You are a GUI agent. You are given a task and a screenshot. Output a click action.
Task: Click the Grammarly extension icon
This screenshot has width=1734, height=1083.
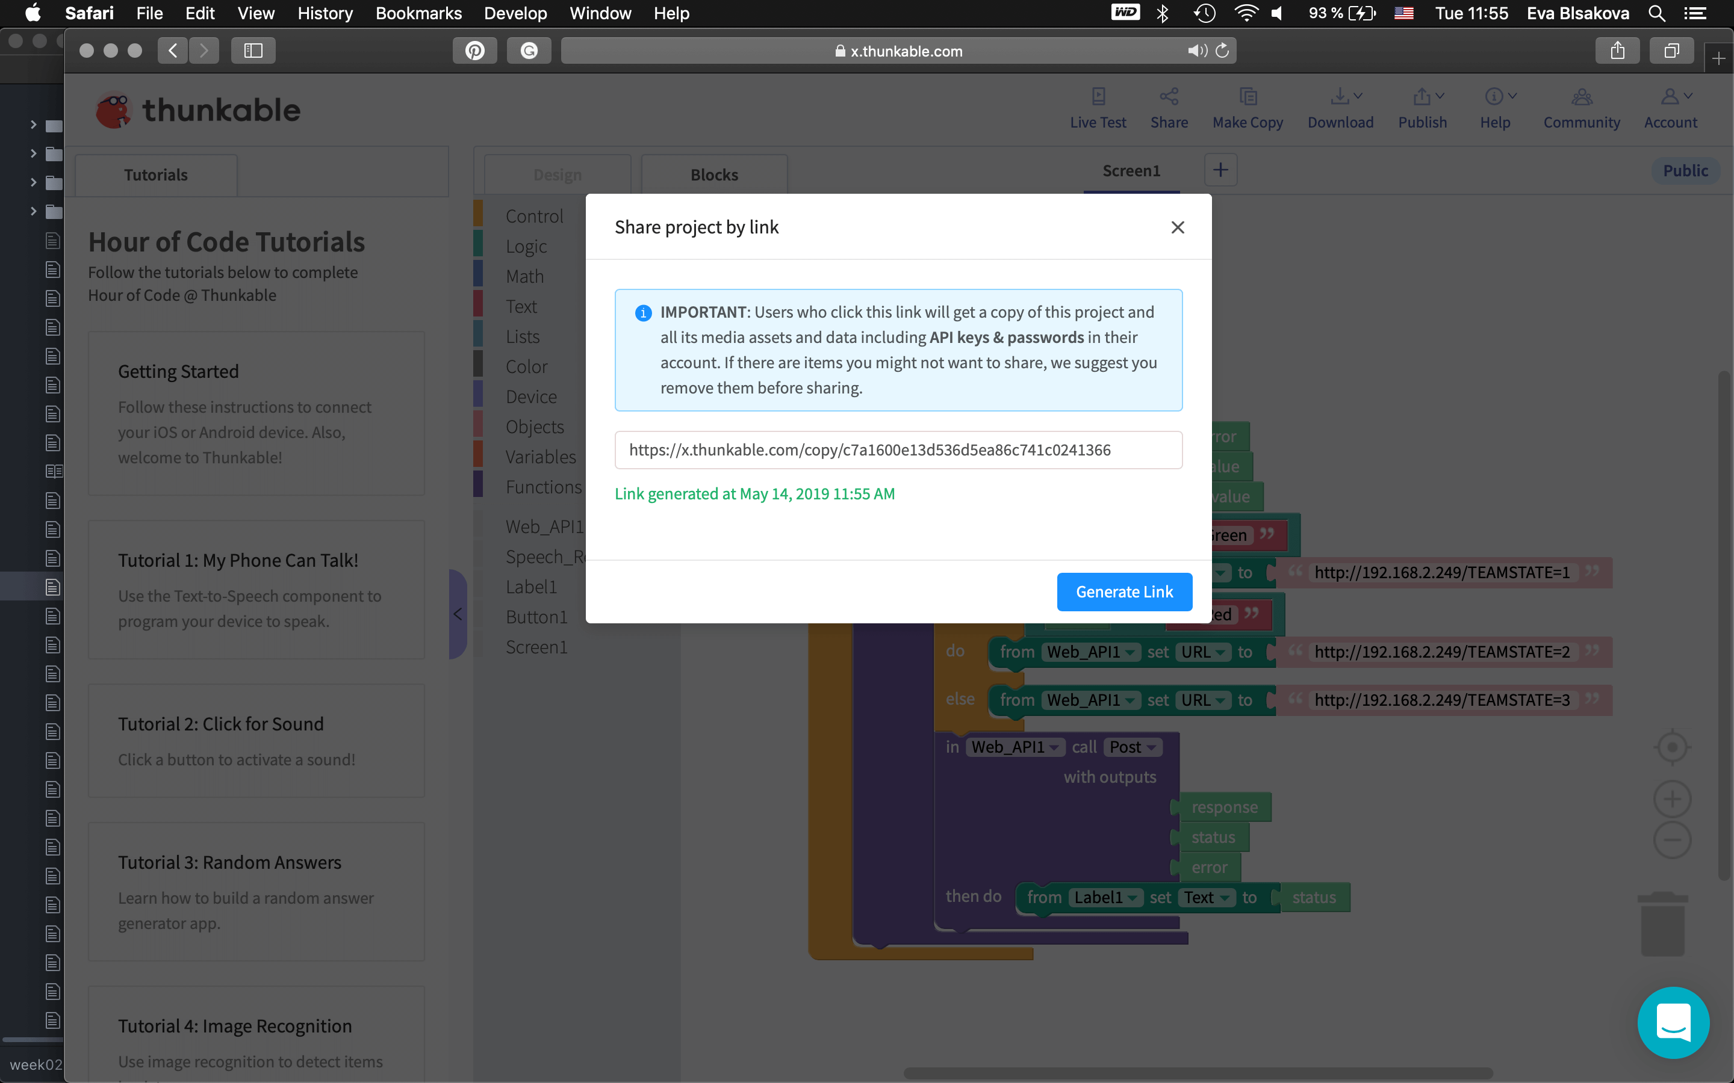pos(529,51)
